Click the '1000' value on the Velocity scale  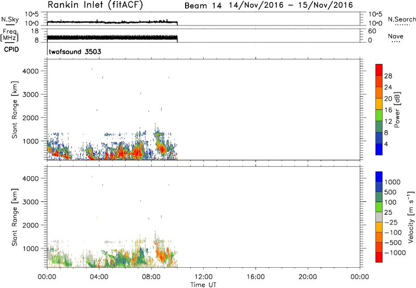pos(393,182)
